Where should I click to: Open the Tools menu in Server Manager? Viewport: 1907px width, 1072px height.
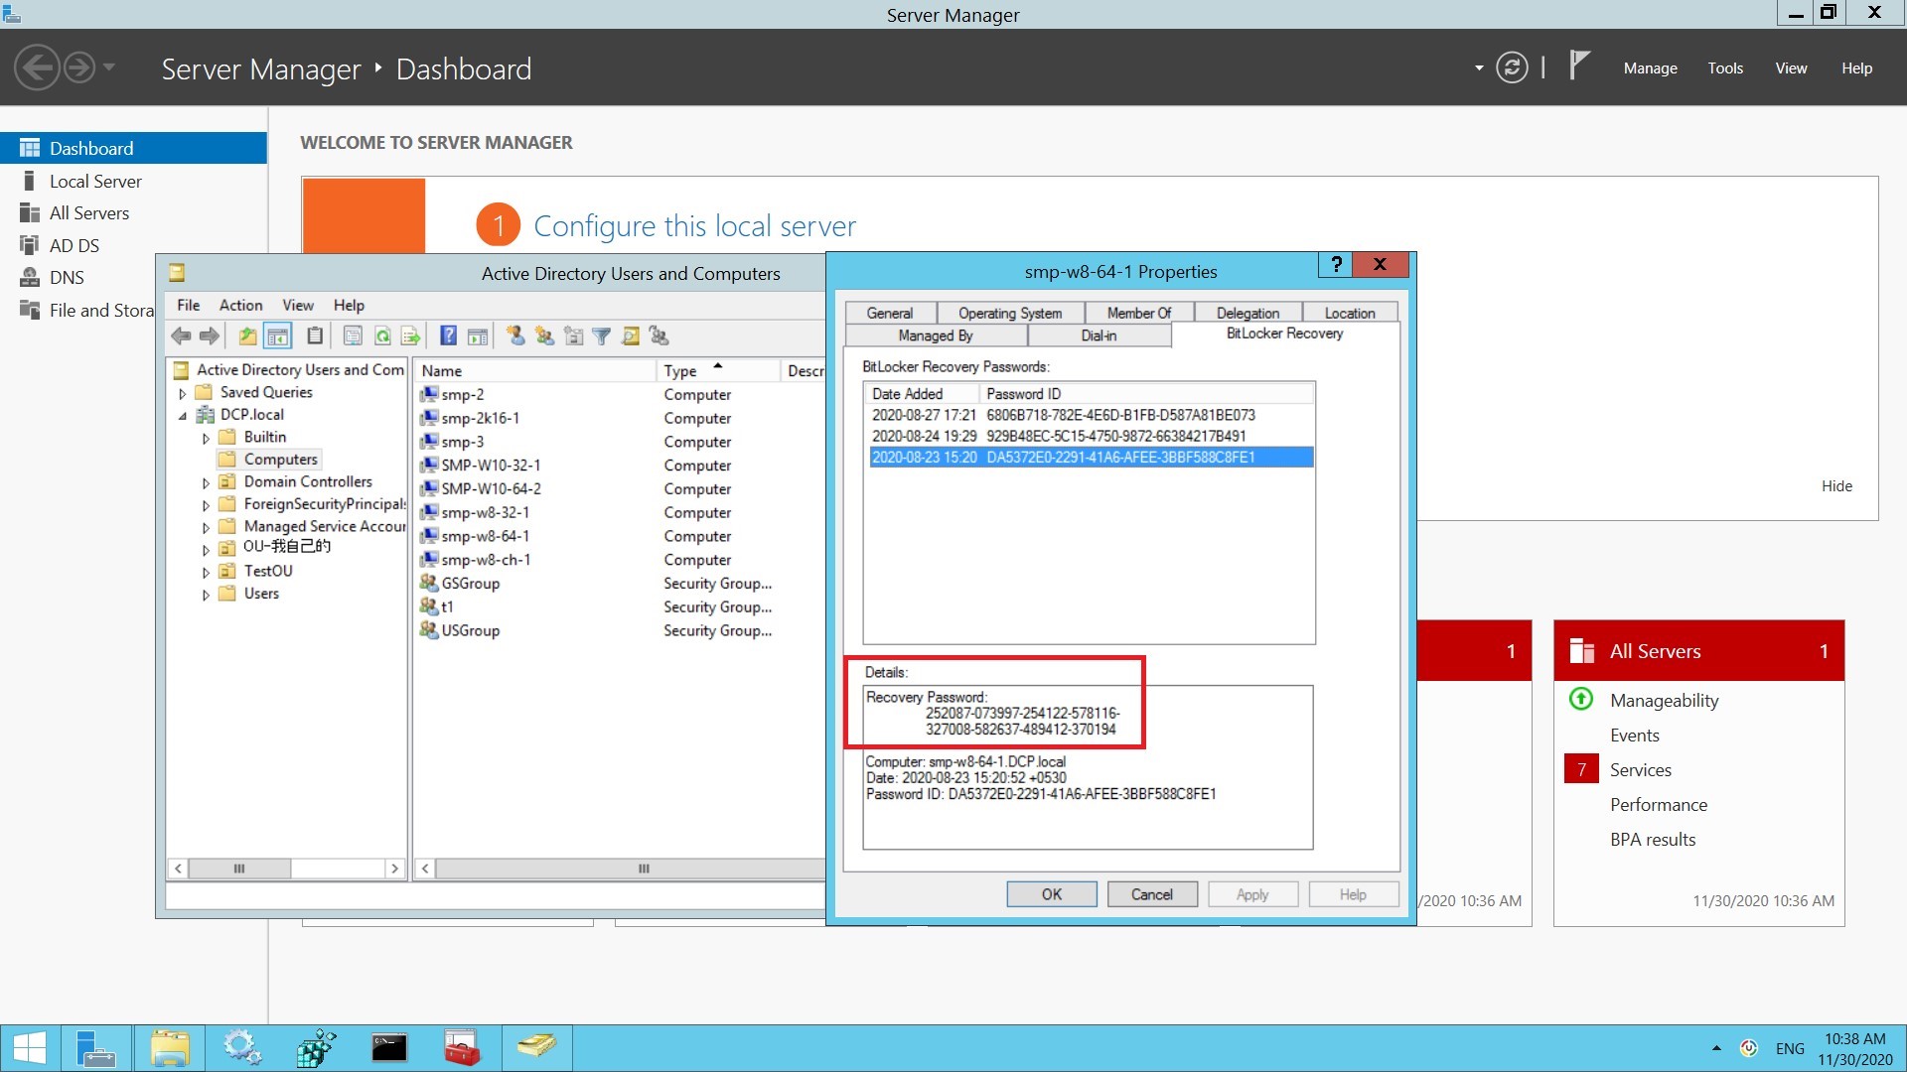(x=1725, y=67)
